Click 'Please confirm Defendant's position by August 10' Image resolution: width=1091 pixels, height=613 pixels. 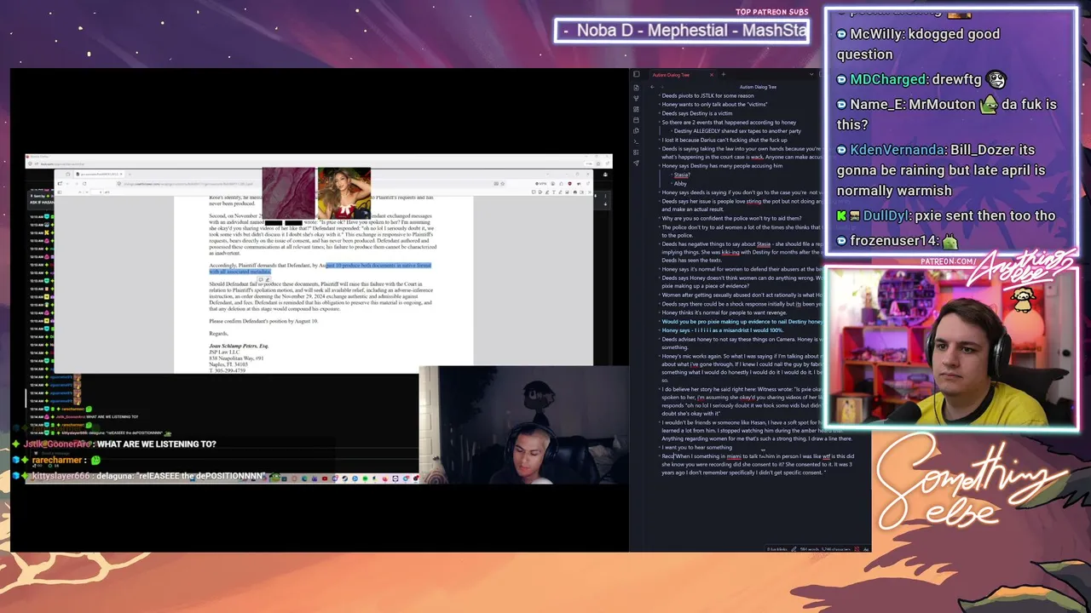pos(263,321)
